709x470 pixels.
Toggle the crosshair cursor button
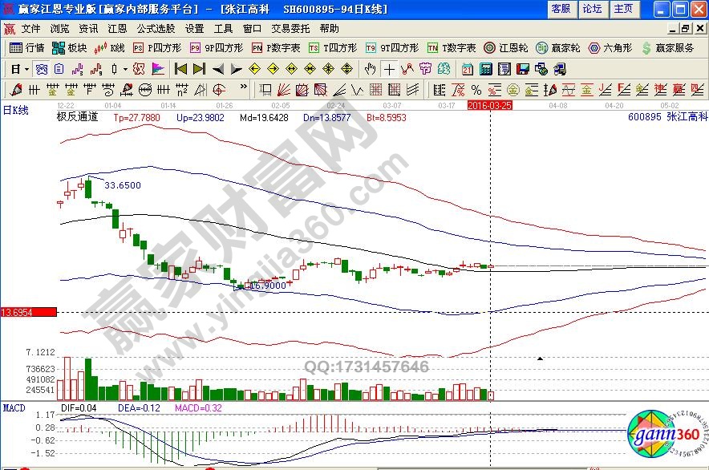(389, 68)
